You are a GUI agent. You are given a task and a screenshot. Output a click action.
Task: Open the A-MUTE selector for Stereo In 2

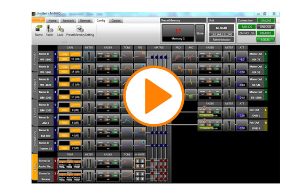point(140,176)
